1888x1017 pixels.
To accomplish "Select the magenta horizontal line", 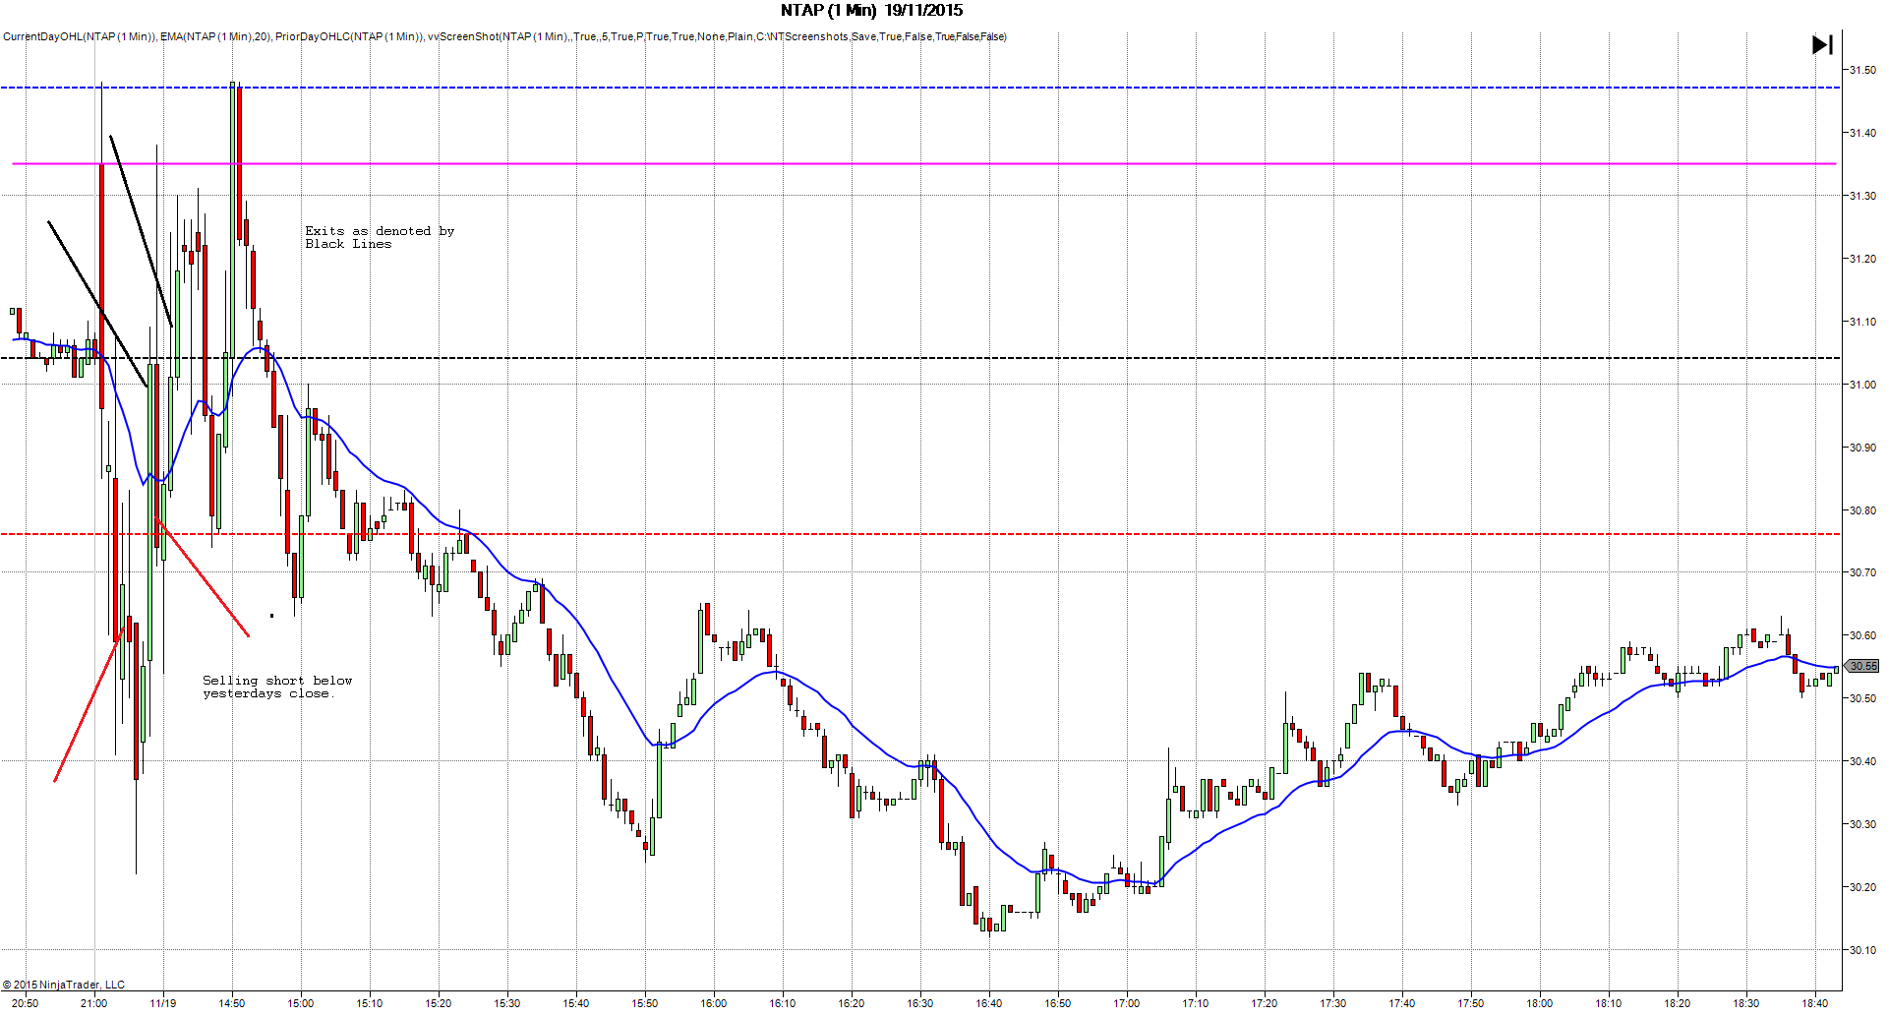I will pyautogui.click(x=924, y=163).
